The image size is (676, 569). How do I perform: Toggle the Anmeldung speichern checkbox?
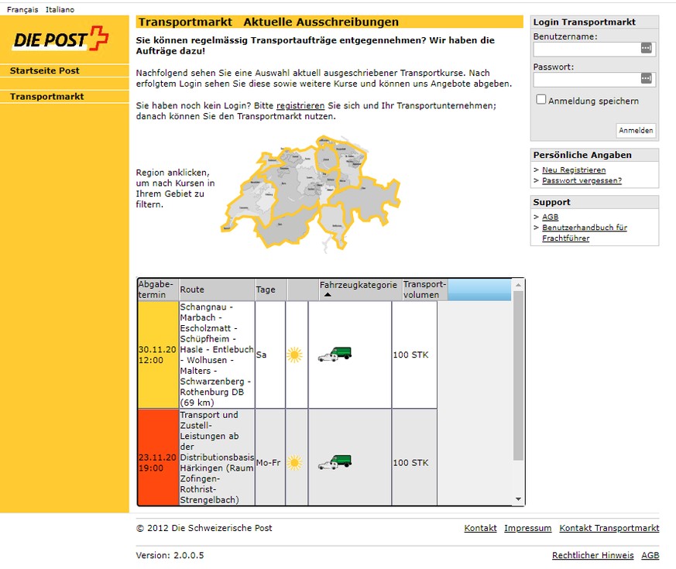540,100
